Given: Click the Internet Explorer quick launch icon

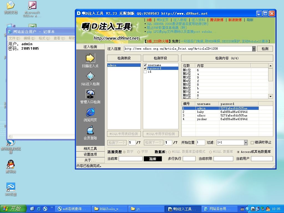Looking at the screenshot, I should [39, 209].
